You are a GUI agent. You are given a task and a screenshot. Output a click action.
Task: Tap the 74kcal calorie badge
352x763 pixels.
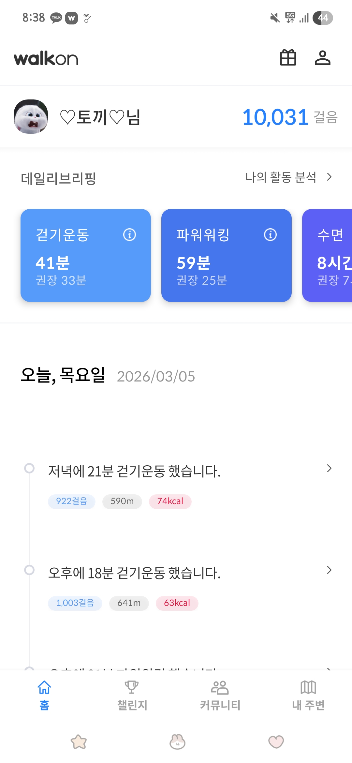click(x=170, y=501)
